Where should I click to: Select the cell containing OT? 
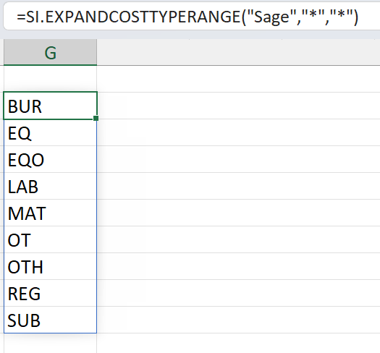click(x=51, y=239)
